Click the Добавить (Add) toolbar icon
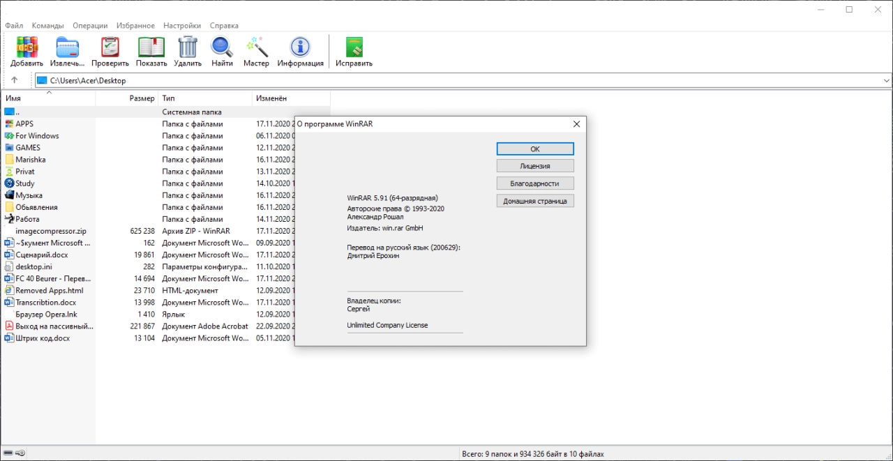 (x=27, y=47)
